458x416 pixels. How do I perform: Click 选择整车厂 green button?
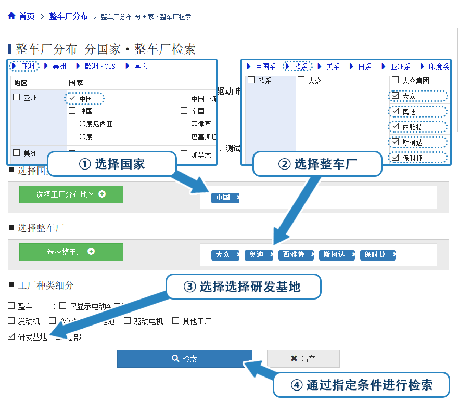pos(71,252)
